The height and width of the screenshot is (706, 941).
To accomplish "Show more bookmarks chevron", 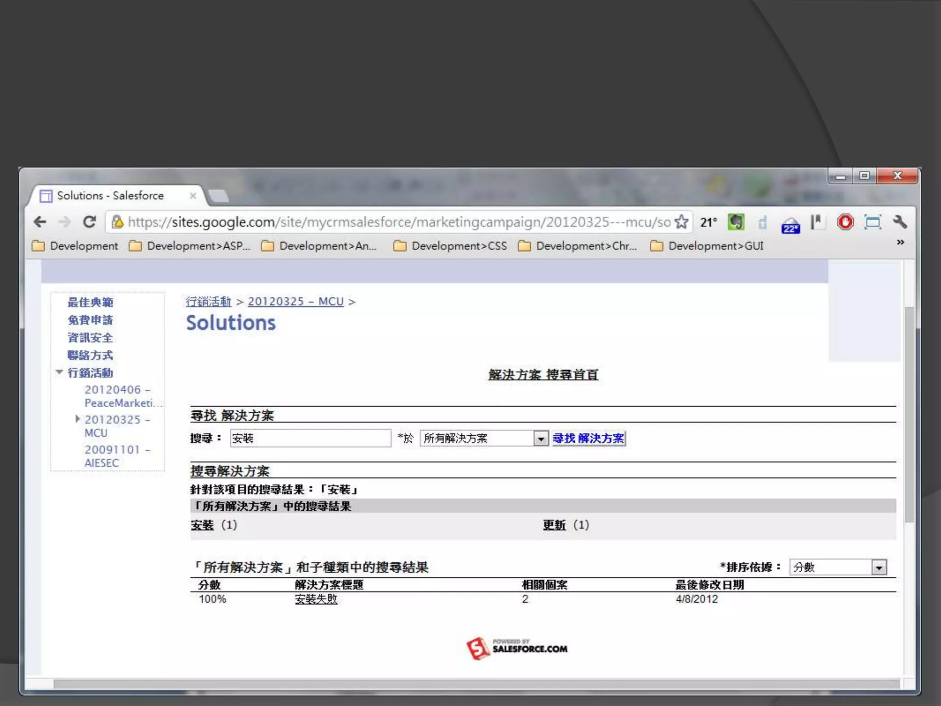I will pyautogui.click(x=901, y=242).
